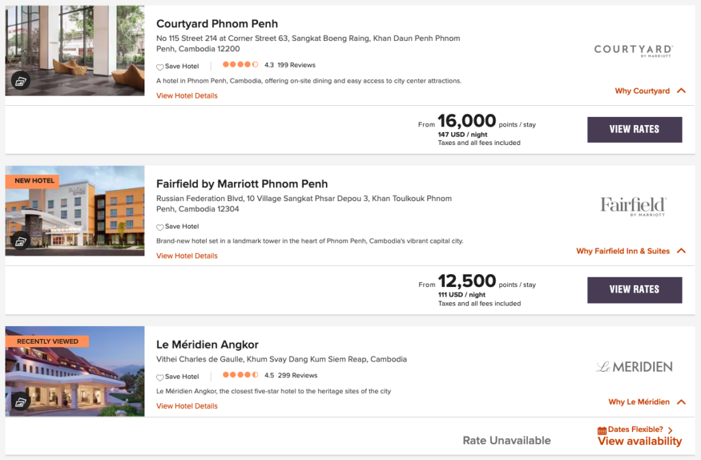Viewport: 701px width, 460px height.
Task: View Rates for Fairfield by Marriott
Action: 635,290
